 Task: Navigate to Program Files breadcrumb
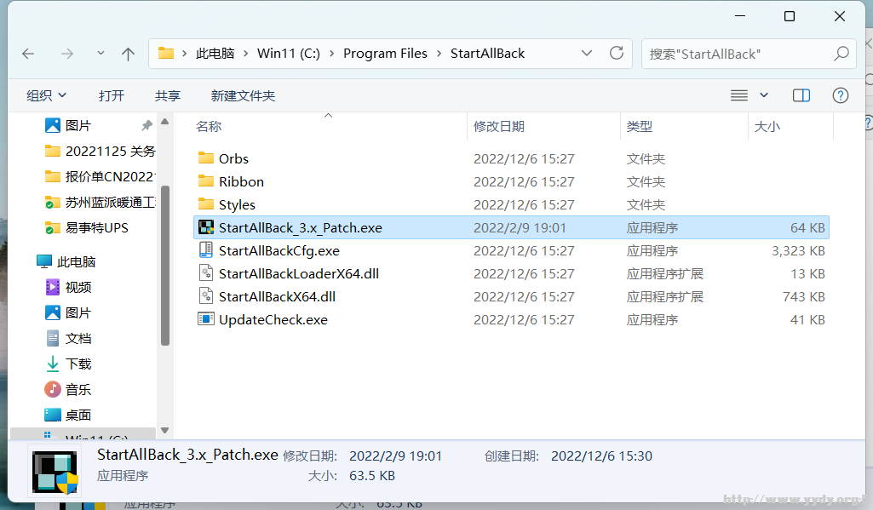point(385,54)
